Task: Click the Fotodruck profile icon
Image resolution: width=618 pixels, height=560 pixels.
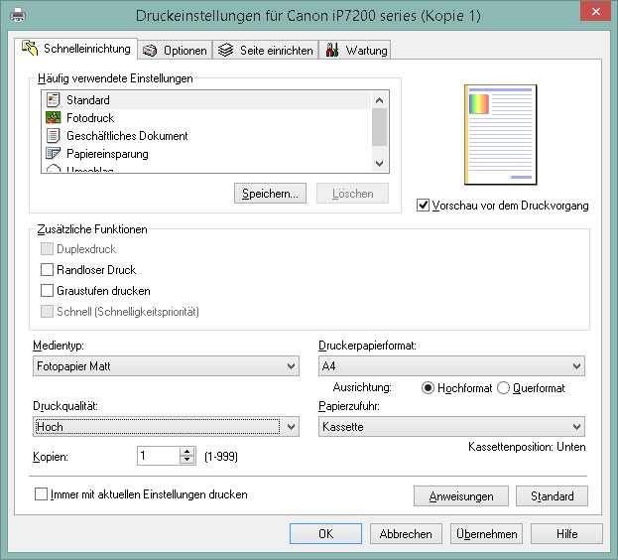Action: pyautogui.click(x=54, y=117)
